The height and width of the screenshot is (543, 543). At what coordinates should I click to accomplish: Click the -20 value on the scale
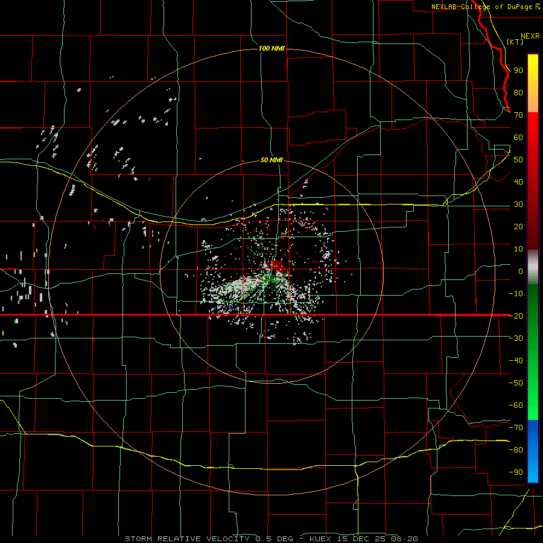pyautogui.click(x=516, y=316)
